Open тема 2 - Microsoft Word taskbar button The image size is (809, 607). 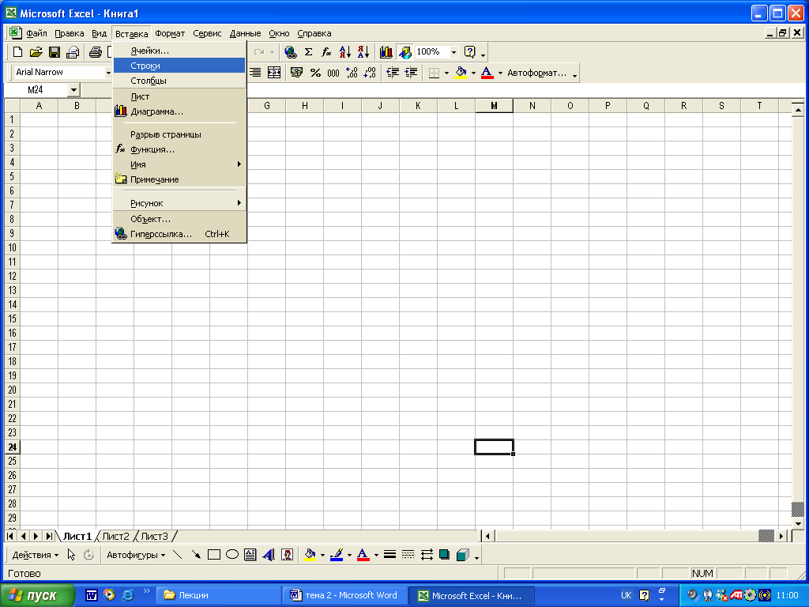click(344, 595)
